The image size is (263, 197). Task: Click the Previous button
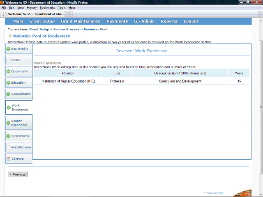(18, 174)
